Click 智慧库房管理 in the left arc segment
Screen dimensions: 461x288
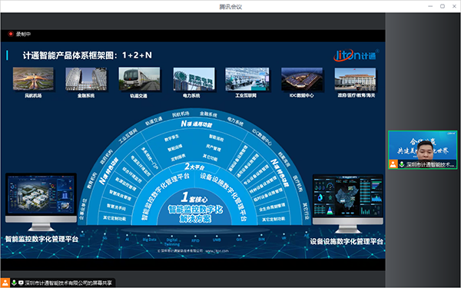[x=121, y=195]
